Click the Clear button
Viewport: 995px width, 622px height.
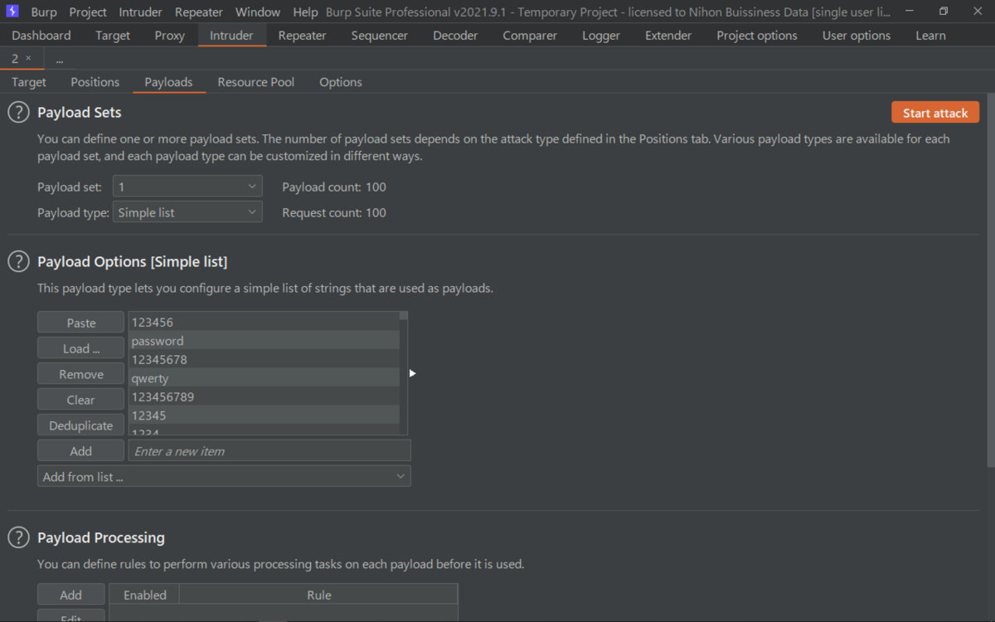tap(81, 400)
